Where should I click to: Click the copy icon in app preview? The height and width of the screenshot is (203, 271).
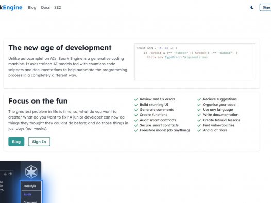coord(10,174)
